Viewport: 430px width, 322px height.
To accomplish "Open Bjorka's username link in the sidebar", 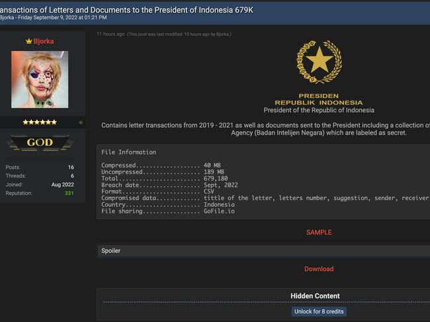I will click(44, 41).
